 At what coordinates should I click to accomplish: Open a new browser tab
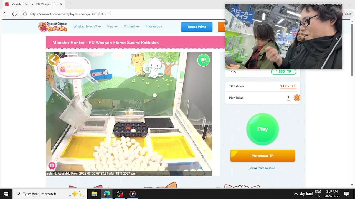pyautogui.click(x=70, y=4)
